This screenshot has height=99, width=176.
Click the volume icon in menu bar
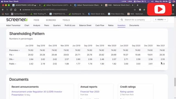click(152, 1)
